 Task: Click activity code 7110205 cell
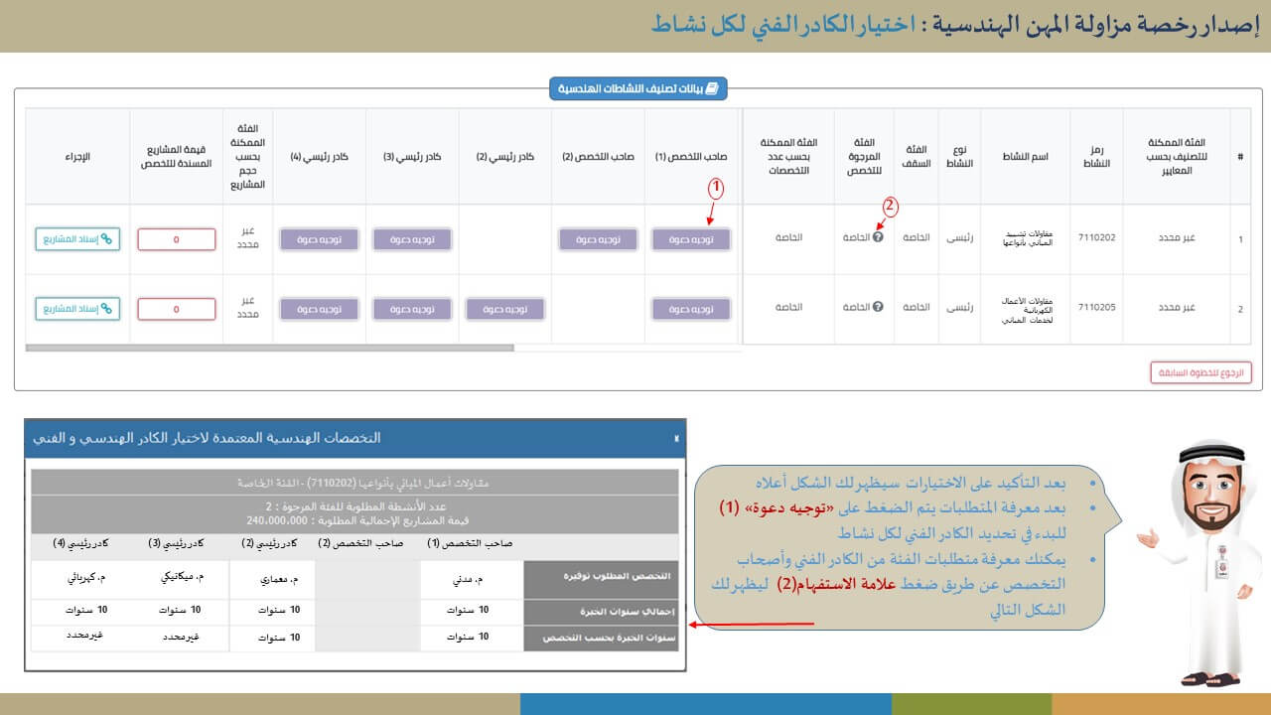click(1096, 308)
